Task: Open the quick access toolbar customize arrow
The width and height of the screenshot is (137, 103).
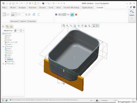Action: point(64,3)
